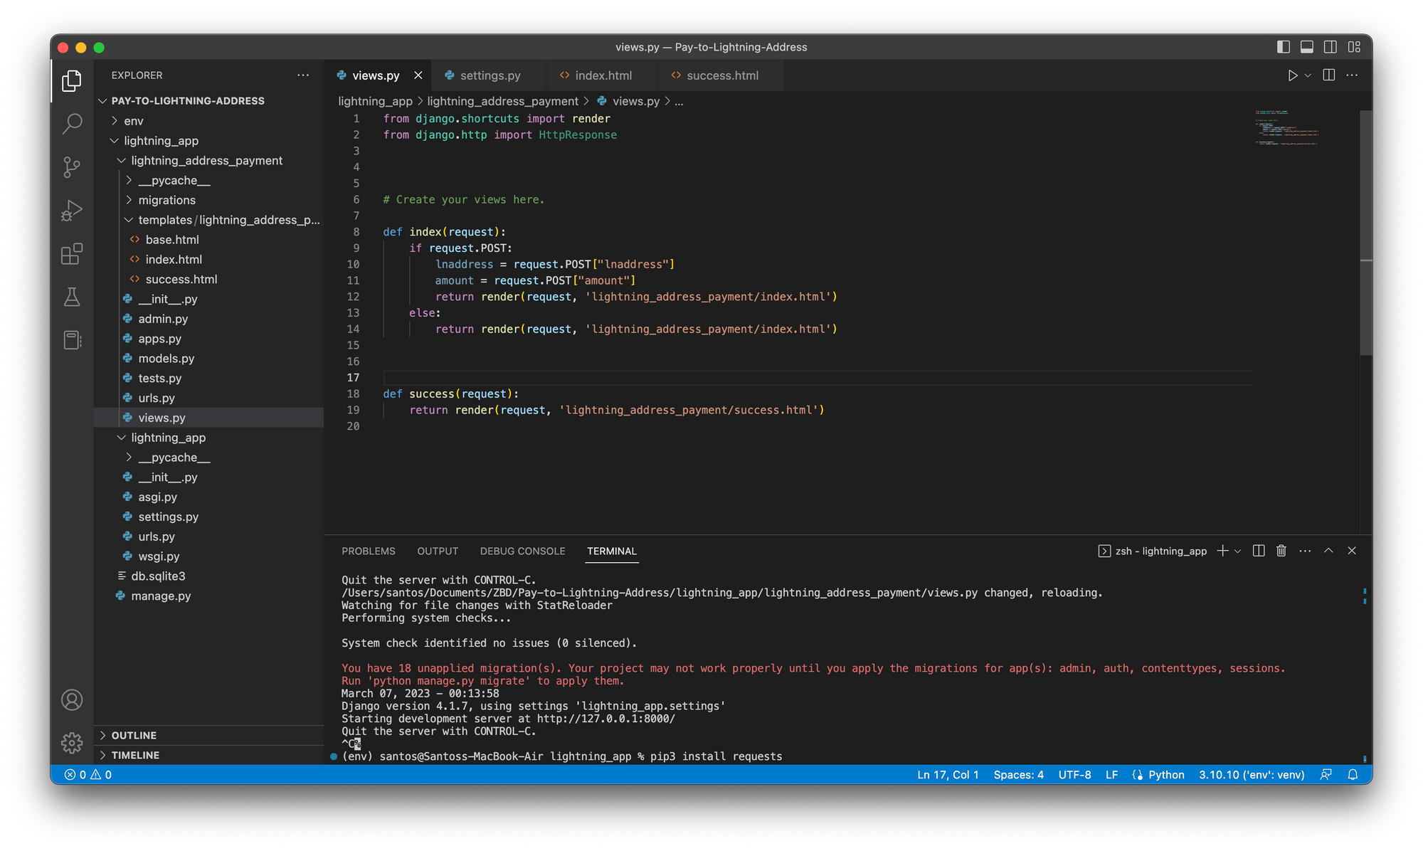Split the editor to the right
Image resolution: width=1423 pixels, height=851 pixels.
point(1328,75)
